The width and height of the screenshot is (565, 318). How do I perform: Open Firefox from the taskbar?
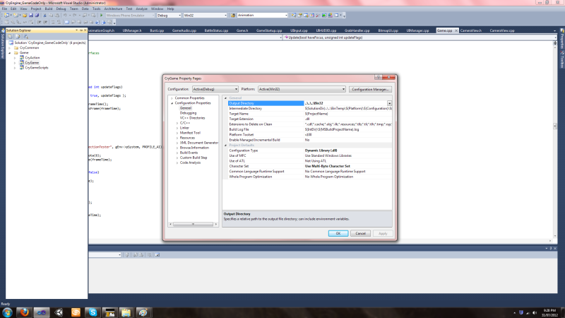click(x=24, y=312)
